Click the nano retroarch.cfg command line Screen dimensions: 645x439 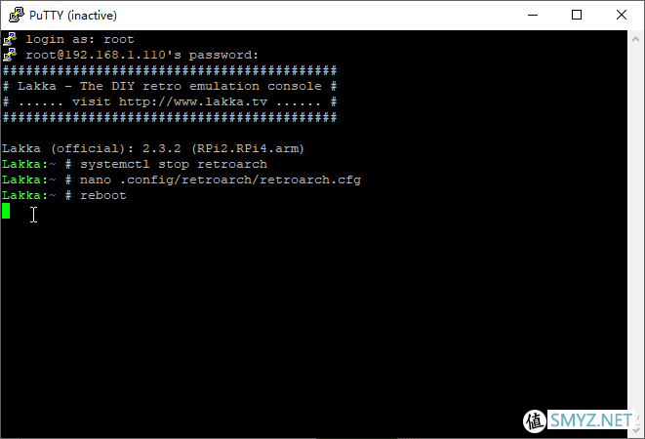point(181,180)
